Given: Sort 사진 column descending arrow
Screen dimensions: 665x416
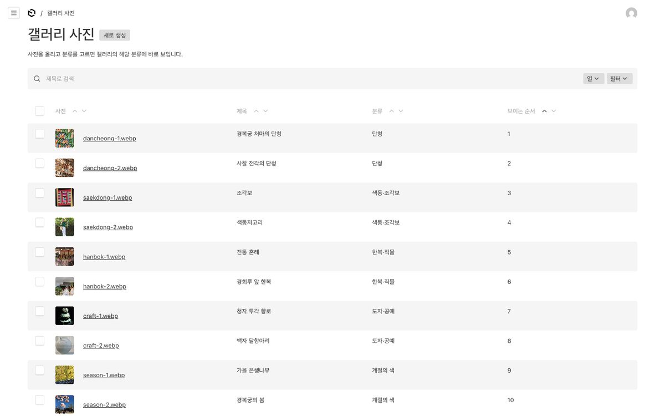Looking at the screenshot, I should coord(84,111).
